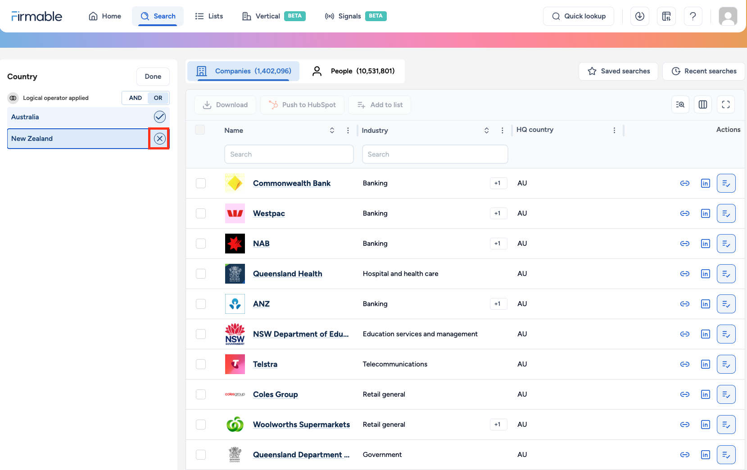This screenshot has height=470, width=747.
Task: Sort the Name column
Action: [332, 130]
